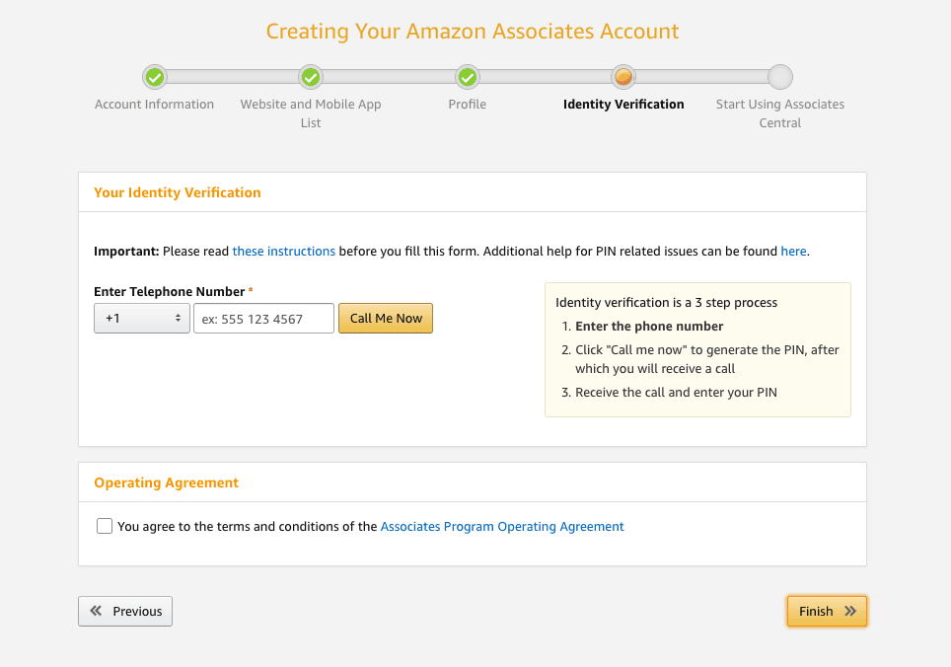This screenshot has width=951, height=667.
Task: Click the progress bar between Profile and Identity Verification
Action: pos(546,77)
